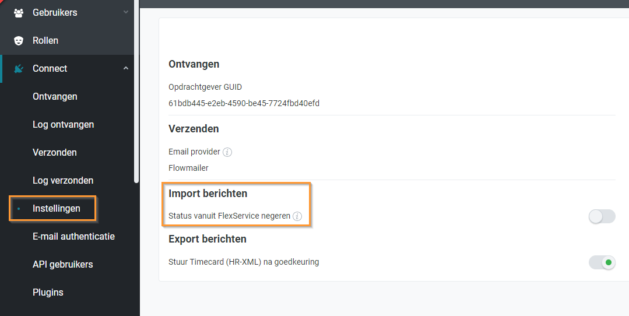Click info icon beside Status vanuit FlexService negeren
The image size is (629, 316).
[297, 216]
